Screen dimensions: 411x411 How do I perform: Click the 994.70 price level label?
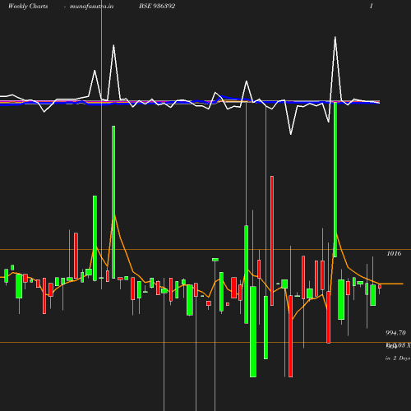[395, 333]
